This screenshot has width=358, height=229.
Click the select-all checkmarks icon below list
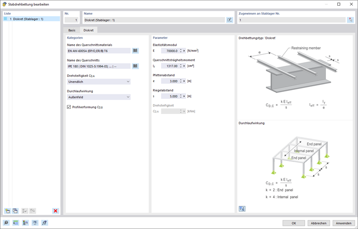(x=24, y=211)
